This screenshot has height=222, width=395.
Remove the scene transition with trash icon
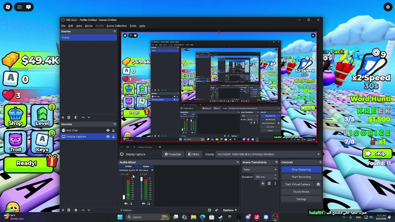click(269, 183)
